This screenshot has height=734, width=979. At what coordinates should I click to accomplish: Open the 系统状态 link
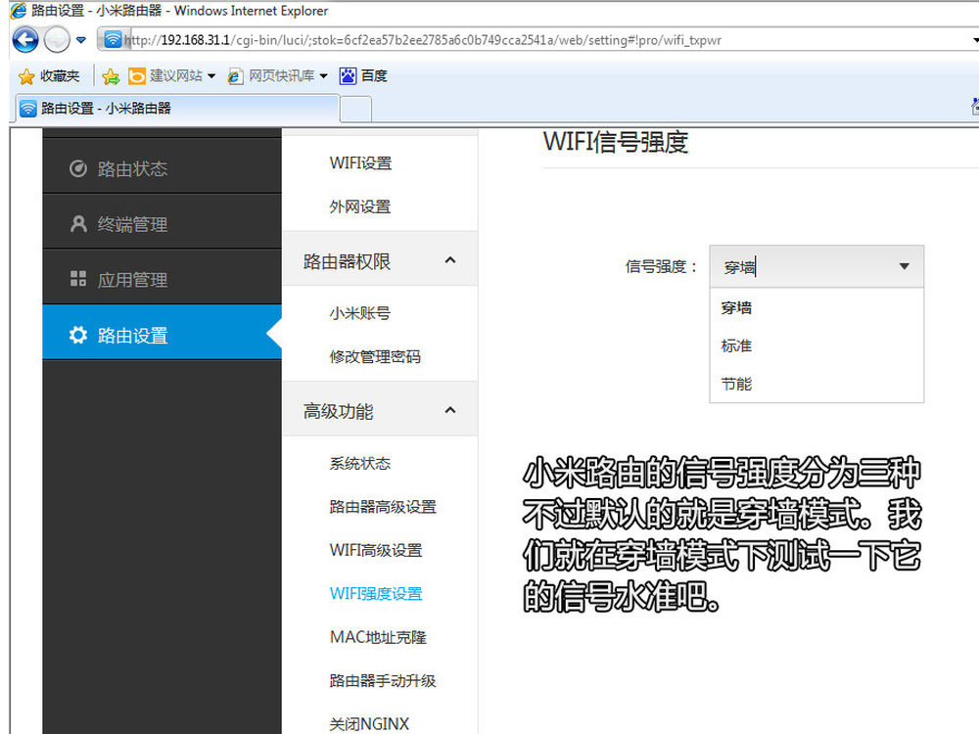(360, 463)
